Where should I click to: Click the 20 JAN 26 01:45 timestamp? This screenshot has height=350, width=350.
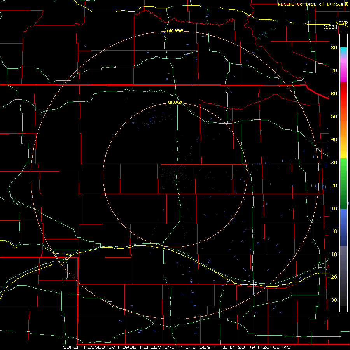click(x=264, y=347)
